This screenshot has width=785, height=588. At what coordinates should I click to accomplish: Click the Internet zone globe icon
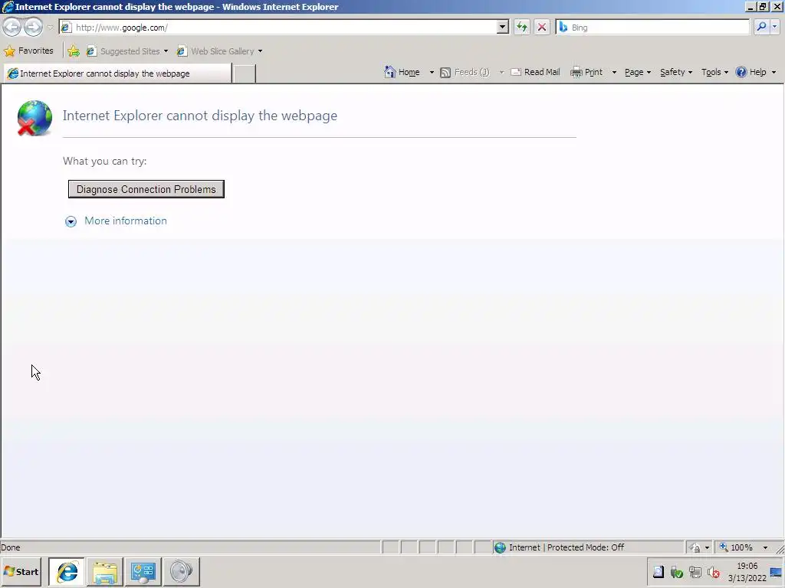[500, 547]
